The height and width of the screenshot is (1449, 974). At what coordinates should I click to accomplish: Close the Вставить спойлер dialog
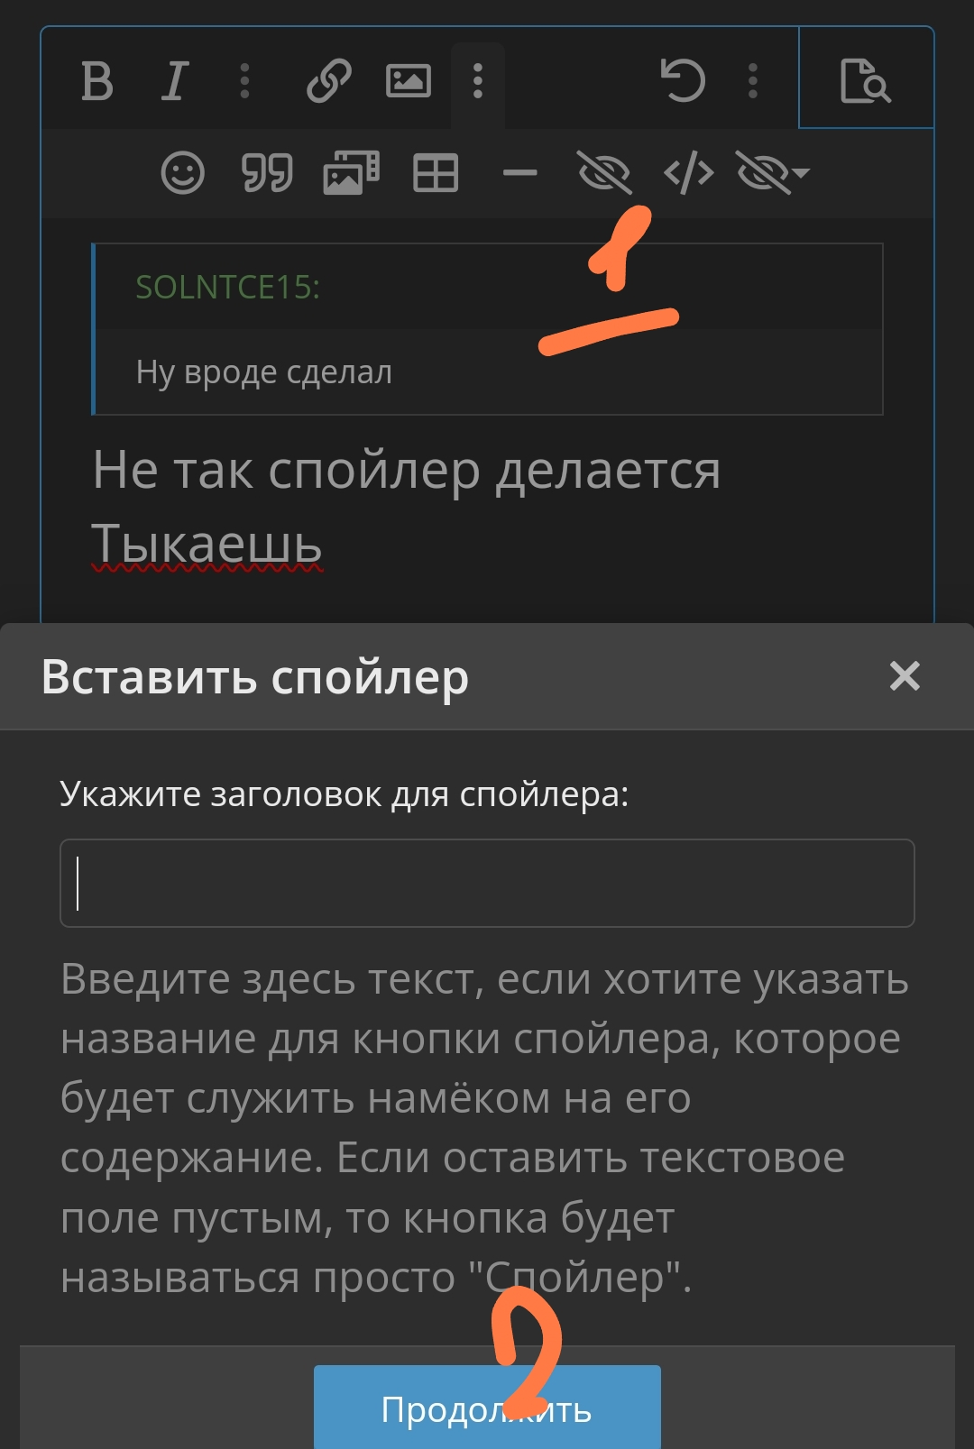pyautogui.click(x=905, y=675)
